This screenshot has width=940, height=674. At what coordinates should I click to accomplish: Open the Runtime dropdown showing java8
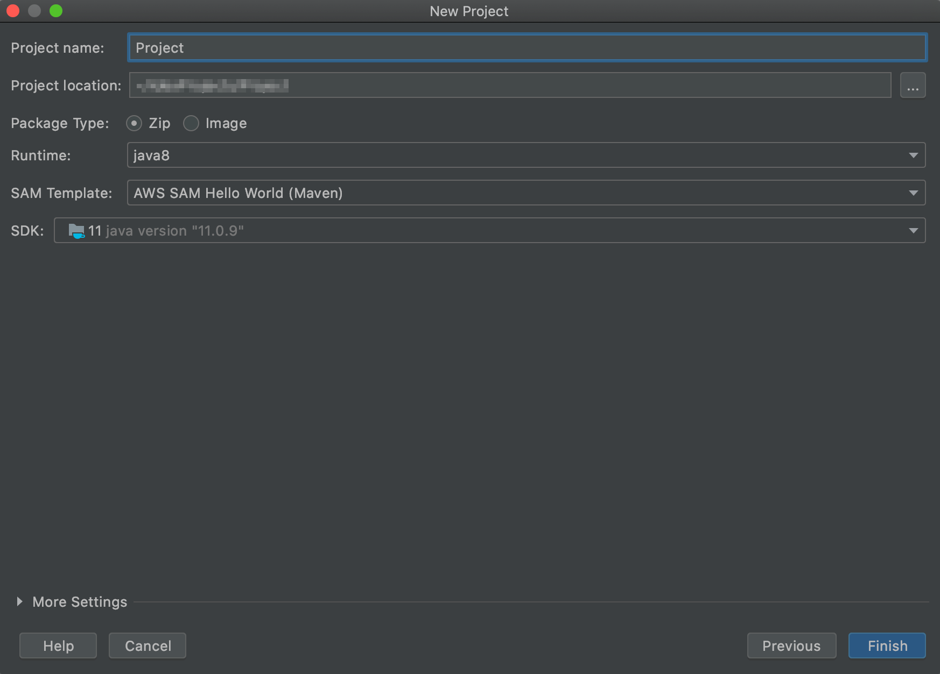(485, 155)
